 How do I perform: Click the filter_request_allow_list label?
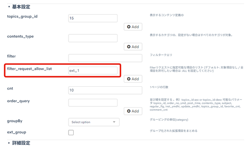pos(29,69)
